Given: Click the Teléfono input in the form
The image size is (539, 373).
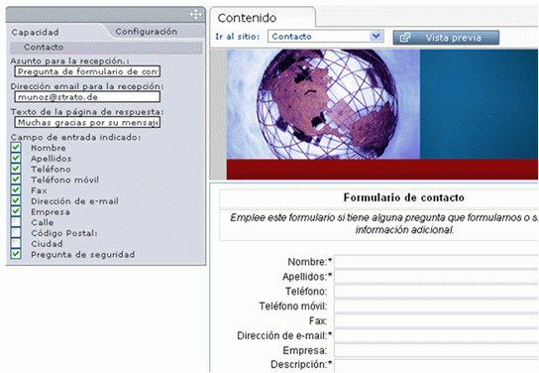Looking at the screenshot, I should tap(436, 292).
